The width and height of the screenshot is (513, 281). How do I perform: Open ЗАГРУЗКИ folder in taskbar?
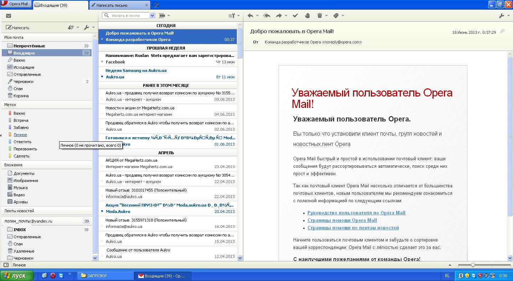pyautogui.click(x=105, y=276)
